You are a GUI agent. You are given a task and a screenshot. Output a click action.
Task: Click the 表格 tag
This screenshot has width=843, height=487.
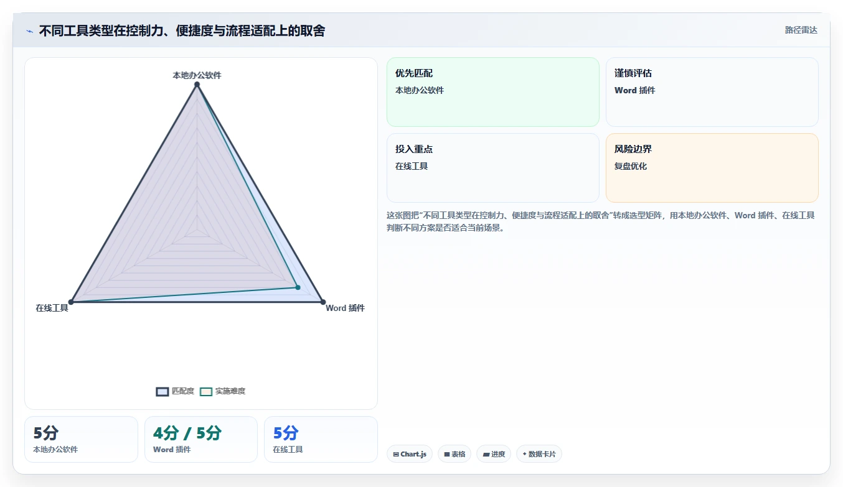coord(454,454)
